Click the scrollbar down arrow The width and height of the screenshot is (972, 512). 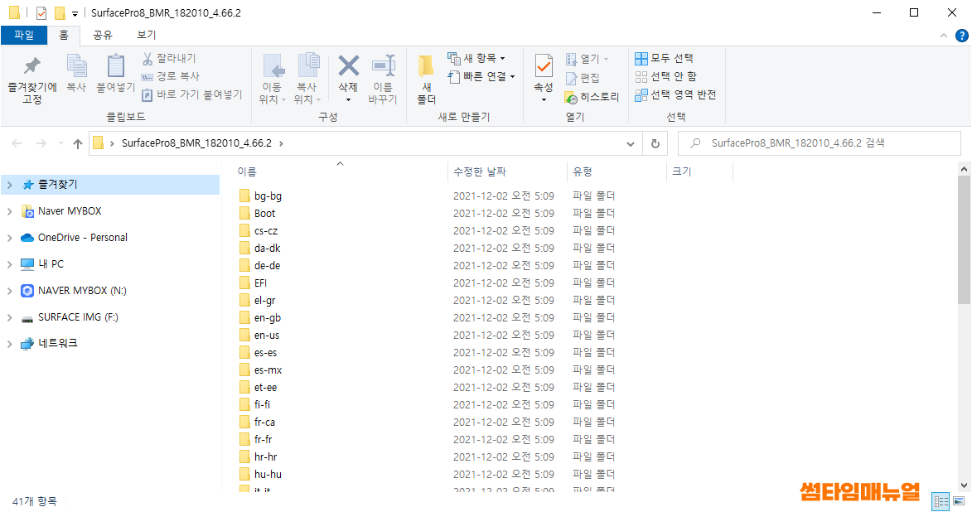click(964, 486)
